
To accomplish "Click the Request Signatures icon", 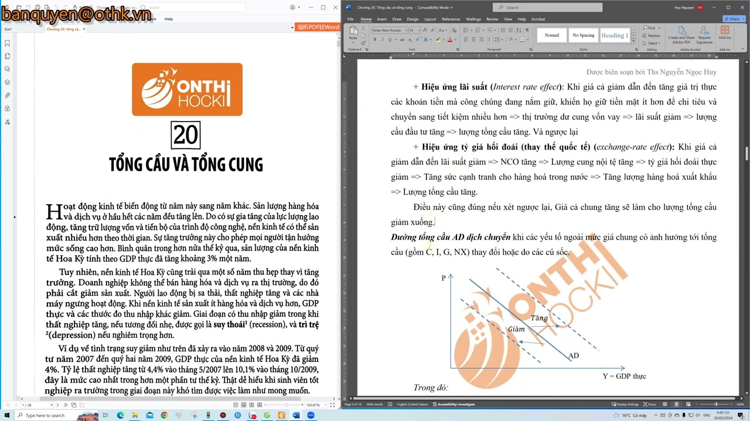I will (704, 35).
